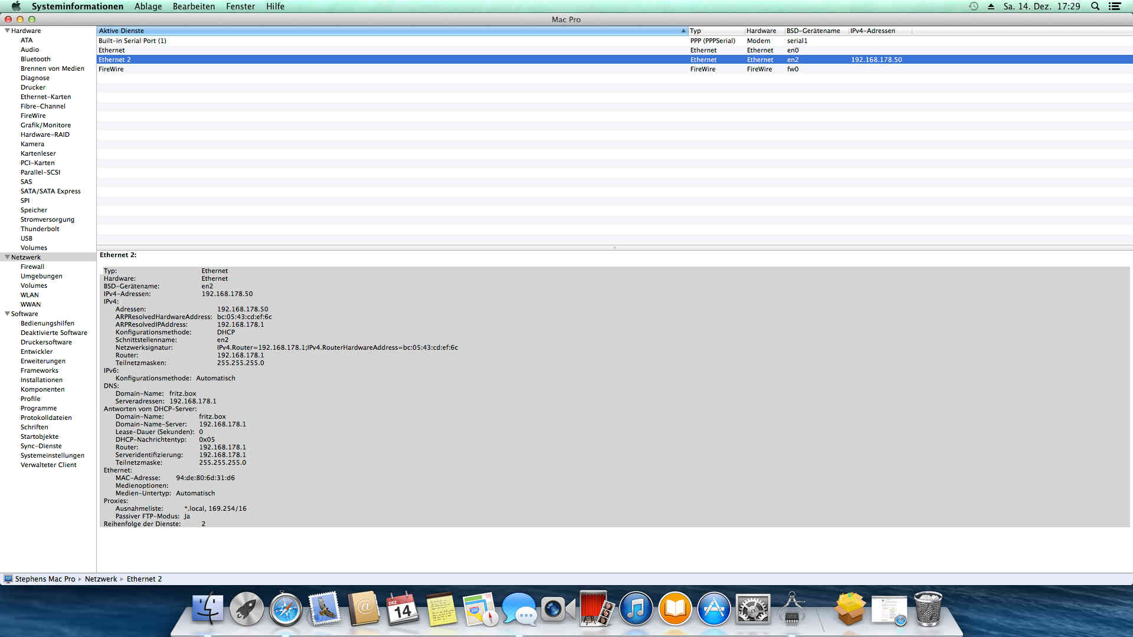
Task: Collapse the Software disclosure triangle
Action: pyautogui.click(x=7, y=314)
